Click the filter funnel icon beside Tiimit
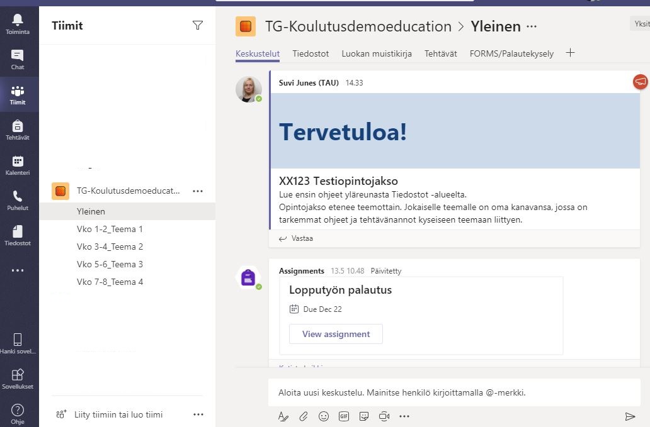 [198, 25]
